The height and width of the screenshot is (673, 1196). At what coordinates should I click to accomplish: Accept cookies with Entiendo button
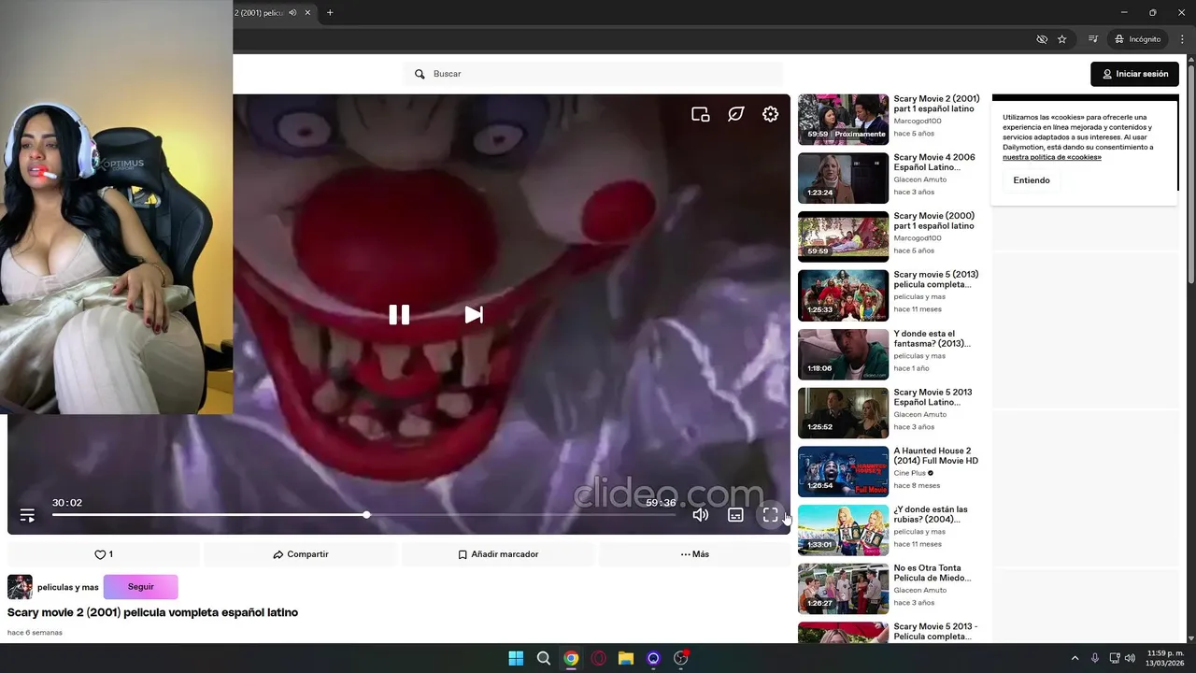tap(1032, 180)
